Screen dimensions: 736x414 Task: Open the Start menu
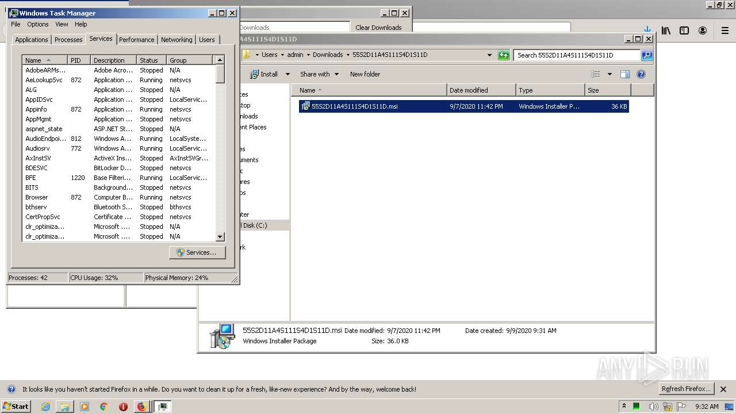point(16,406)
